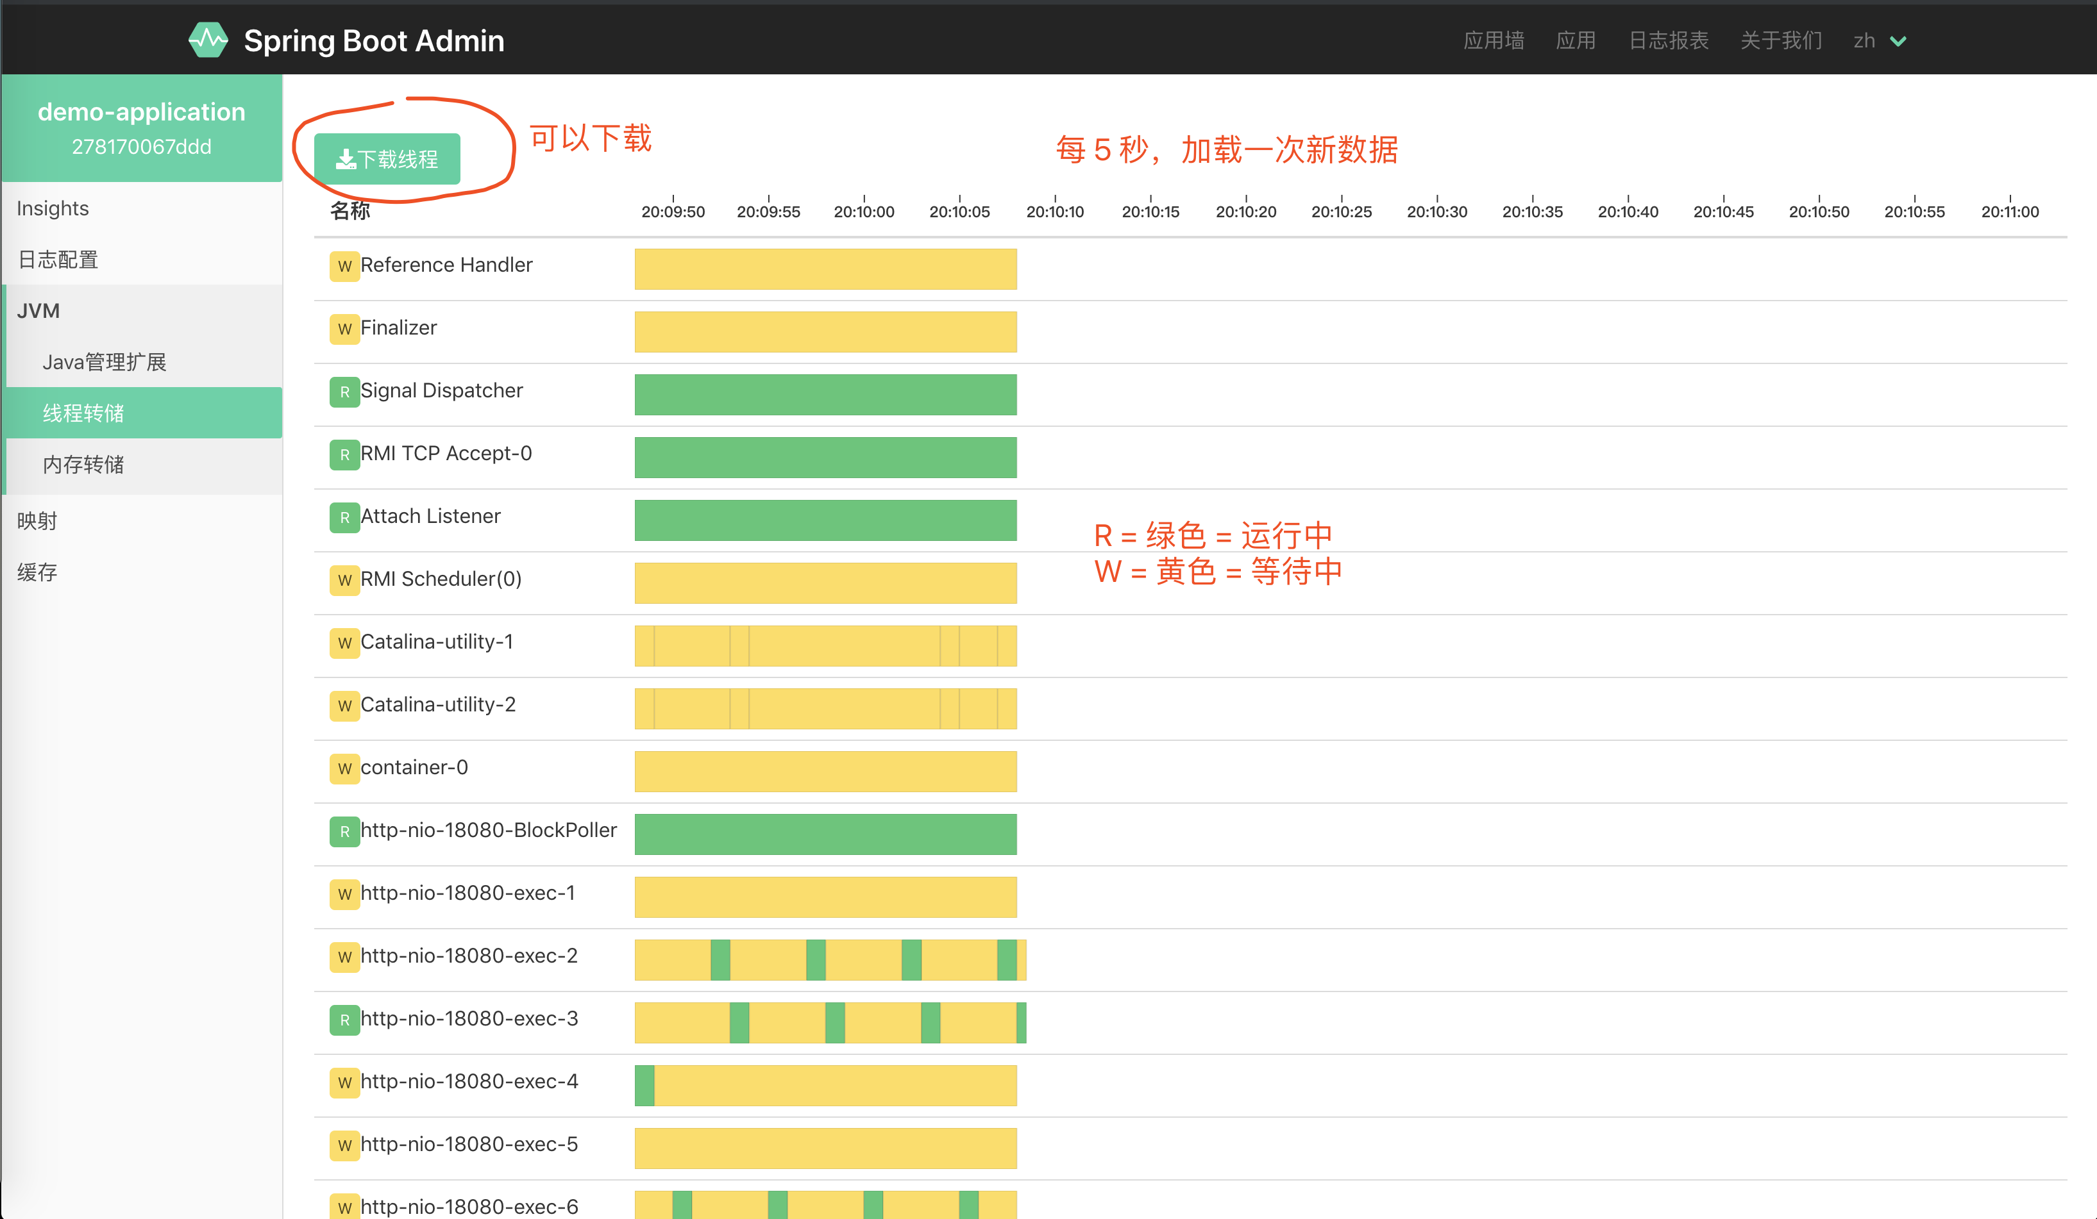Expand the Attach Listener thread row details
The height and width of the screenshot is (1219, 2097).
(430, 517)
